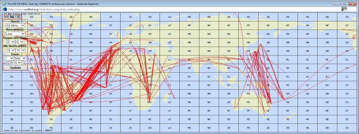Viewport: 359px width, 134px height.
Task: Click the Update button
Action: (15, 68)
